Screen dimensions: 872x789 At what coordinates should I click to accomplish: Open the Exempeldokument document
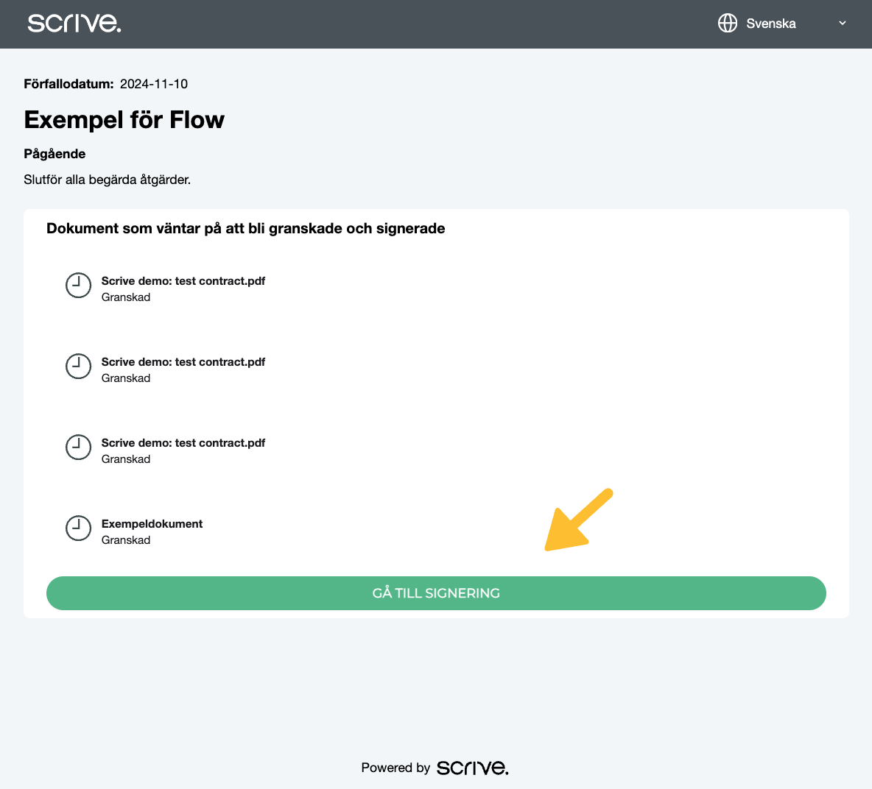coord(152,524)
